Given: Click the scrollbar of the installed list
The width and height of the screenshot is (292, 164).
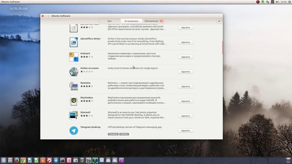Looking at the screenshot, I should point(222,47).
